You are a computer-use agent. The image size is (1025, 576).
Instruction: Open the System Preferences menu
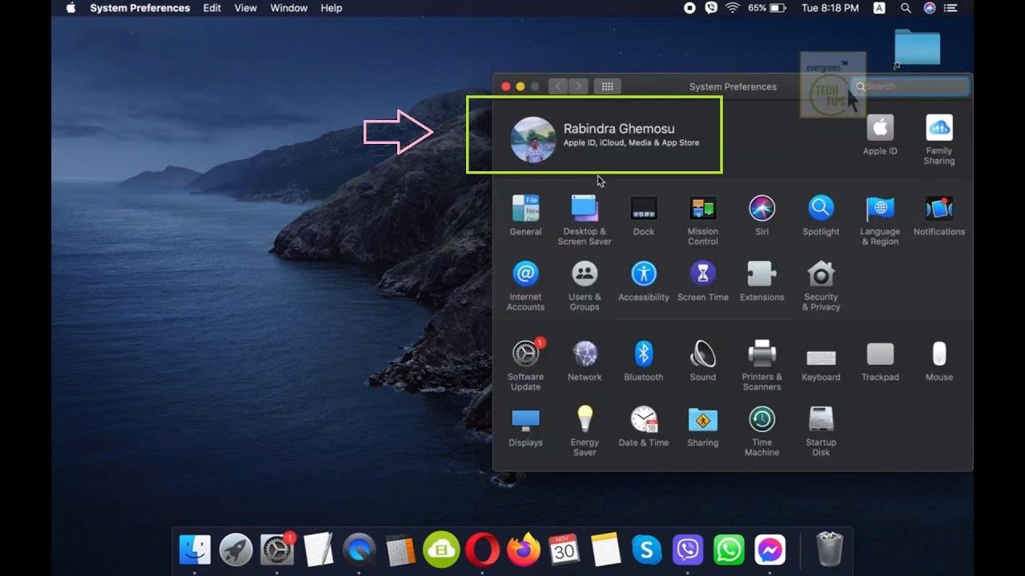(140, 8)
